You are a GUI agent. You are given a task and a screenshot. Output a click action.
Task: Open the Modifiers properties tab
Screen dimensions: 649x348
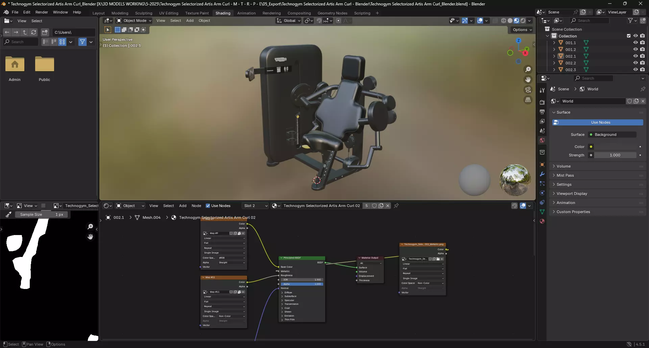(542, 174)
